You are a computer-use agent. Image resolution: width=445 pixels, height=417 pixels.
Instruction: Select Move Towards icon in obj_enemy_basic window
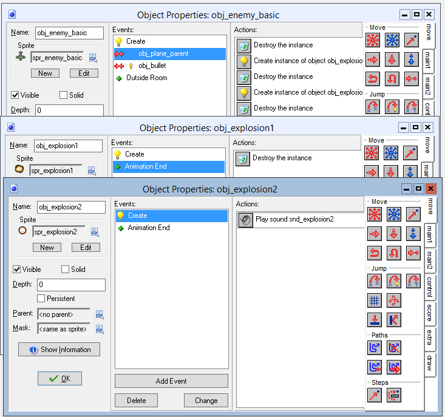coord(411,40)
